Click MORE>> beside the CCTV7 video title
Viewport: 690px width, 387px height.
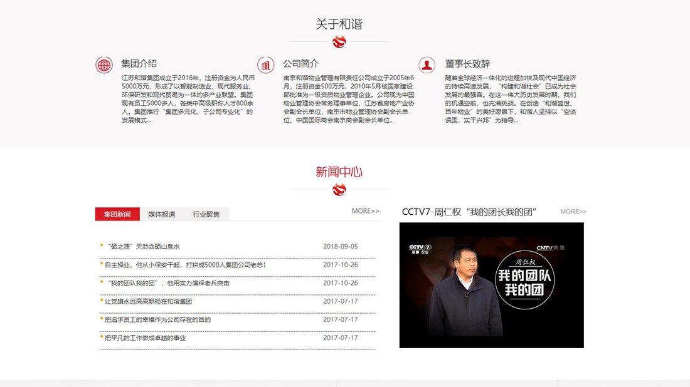tap(572, 212)
